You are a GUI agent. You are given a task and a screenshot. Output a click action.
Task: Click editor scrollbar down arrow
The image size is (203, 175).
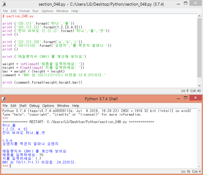pyautogui.click(x=199, y=86)
